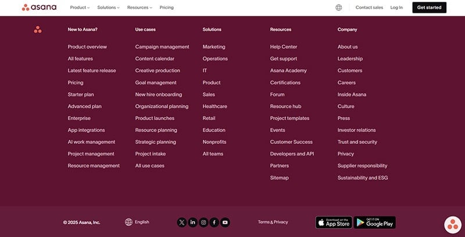
Task: Expand the Product dropdown menu
Action: [80, 8]
